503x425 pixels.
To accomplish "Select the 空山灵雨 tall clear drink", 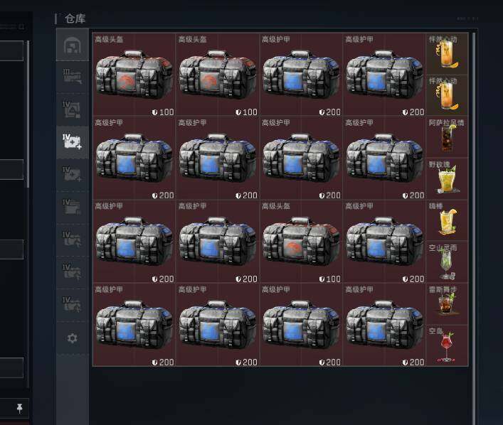I will pyautogui.click(x=447, y=262).
